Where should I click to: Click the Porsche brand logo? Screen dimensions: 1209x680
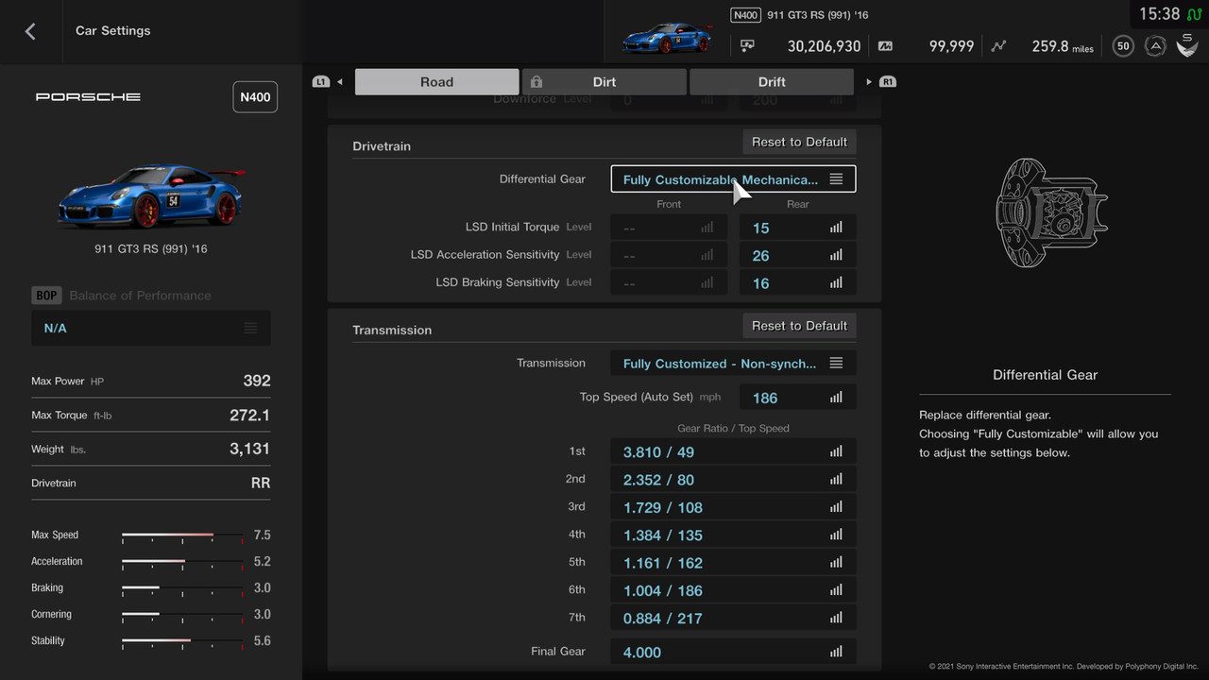[x=88, y=97]
